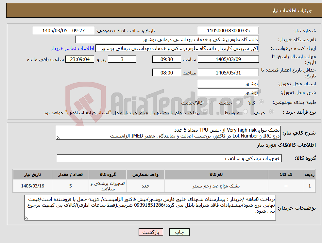This screenshot has width=322, height=243.
Task: Select the متوسط purchase type radio
Action: coord(246,112)
